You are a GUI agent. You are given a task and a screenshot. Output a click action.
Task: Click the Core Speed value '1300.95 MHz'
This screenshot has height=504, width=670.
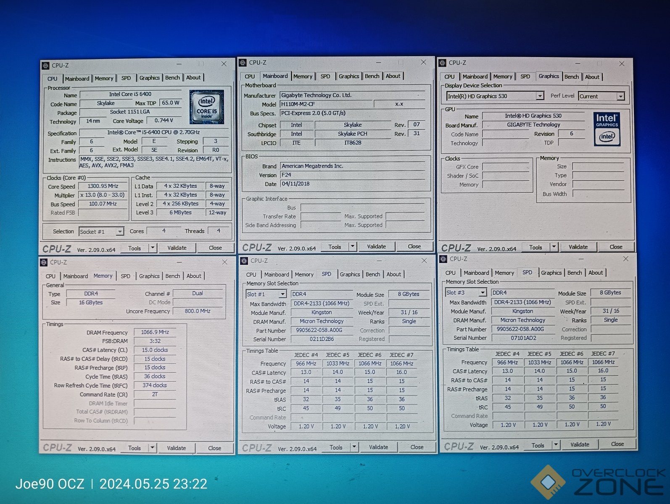point(103,186)
